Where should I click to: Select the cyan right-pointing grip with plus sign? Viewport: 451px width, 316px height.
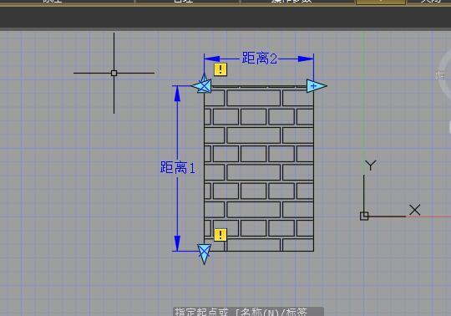click(x=317, y=86)
